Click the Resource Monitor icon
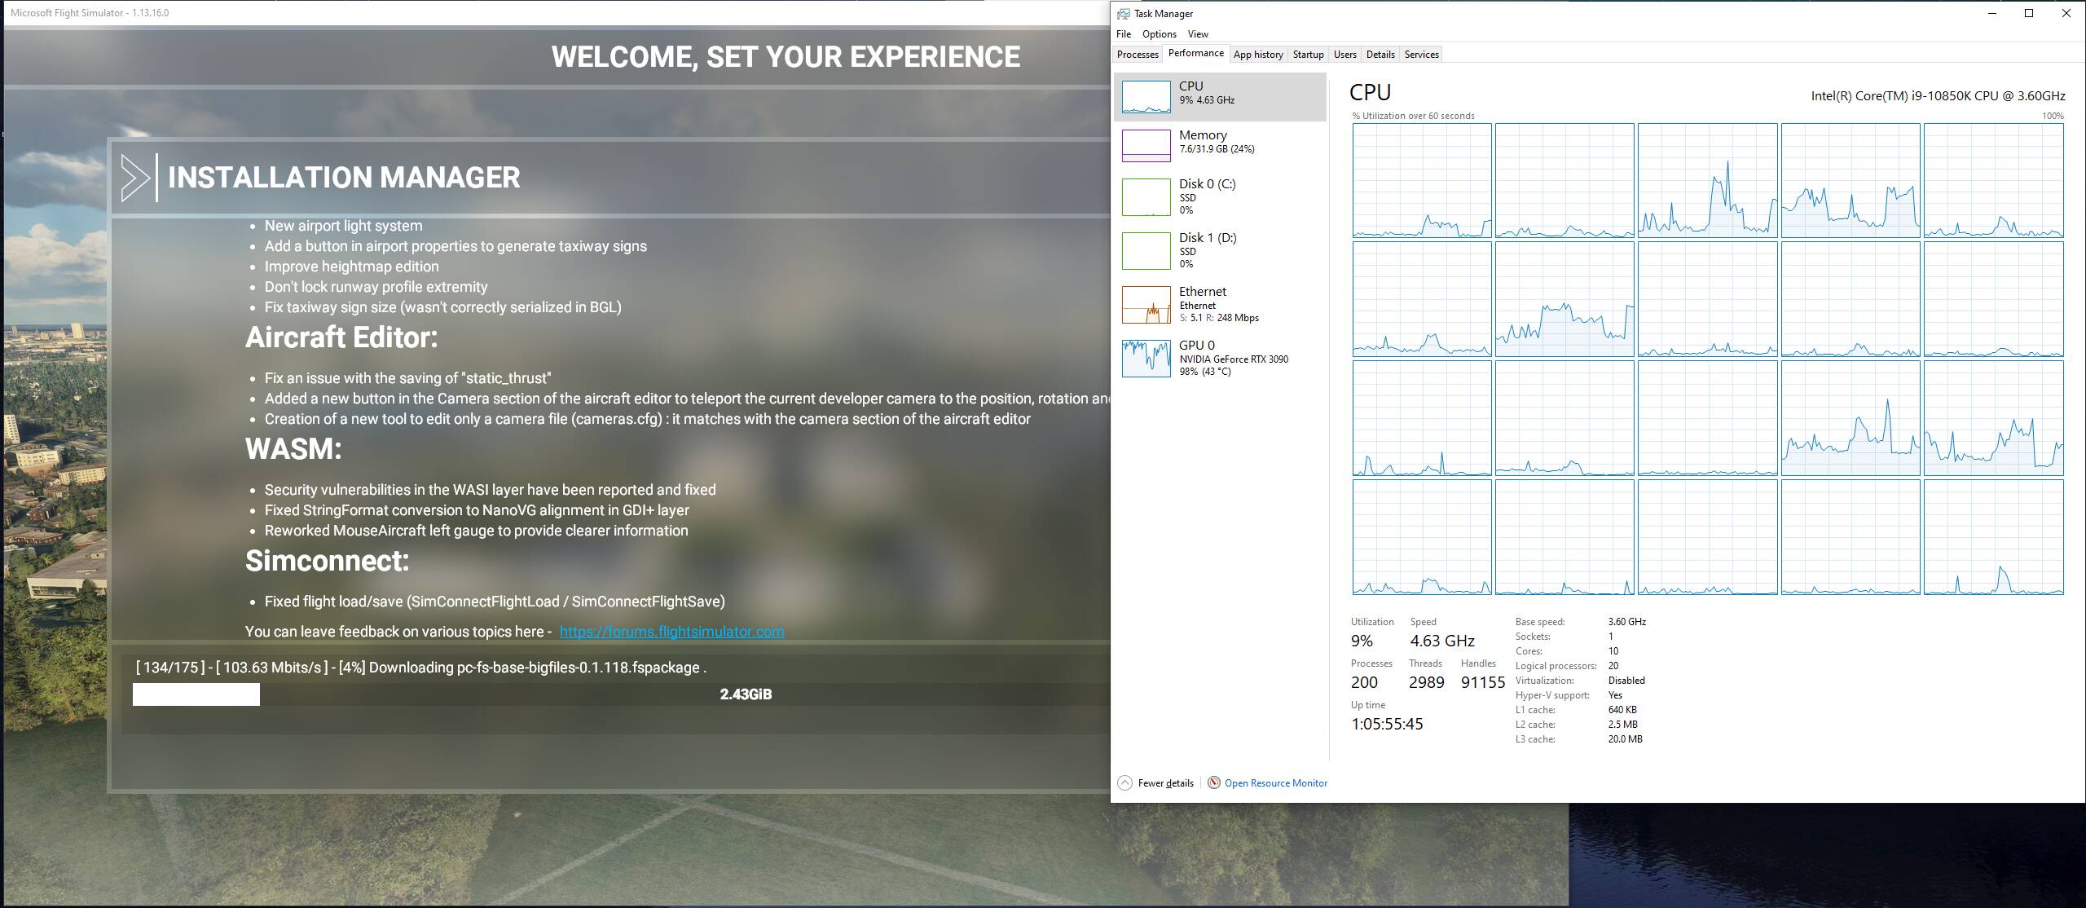Image resolution: width=2086 pixels, height=908 pixels. pos(1214,783)
